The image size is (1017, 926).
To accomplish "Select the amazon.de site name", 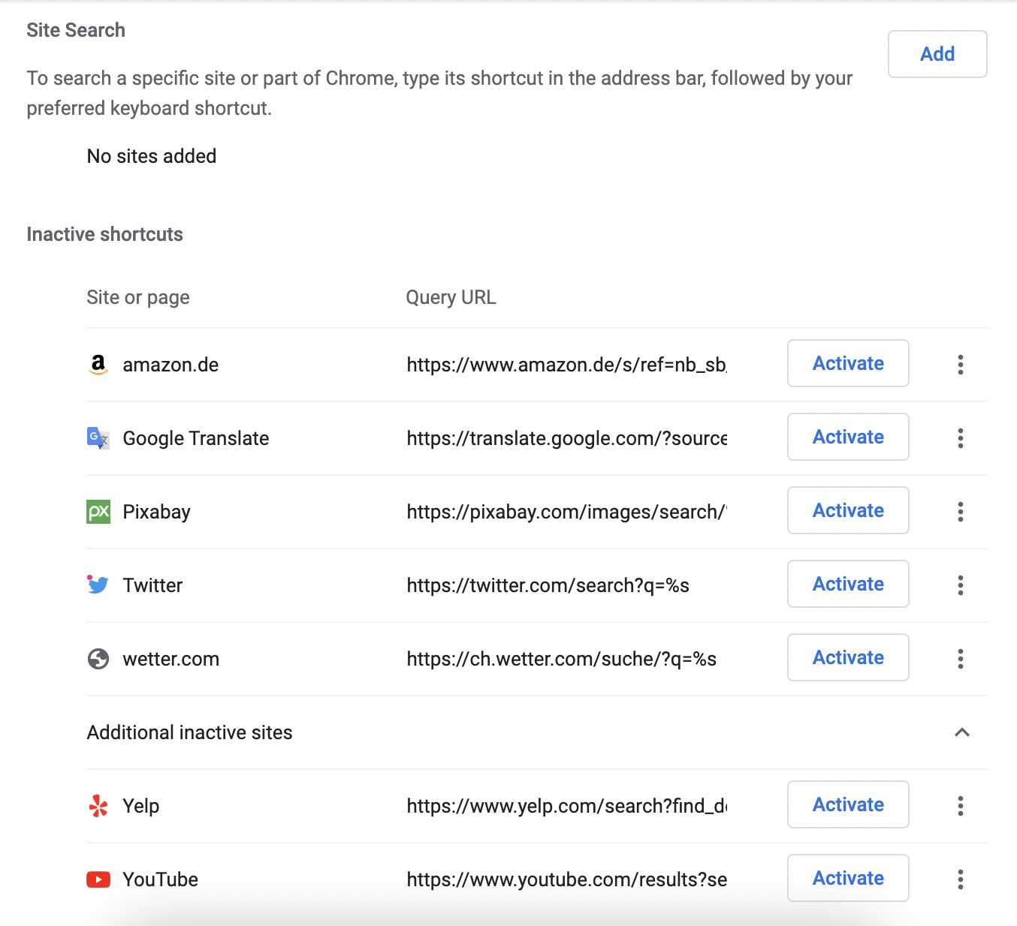I will point(171,365).
